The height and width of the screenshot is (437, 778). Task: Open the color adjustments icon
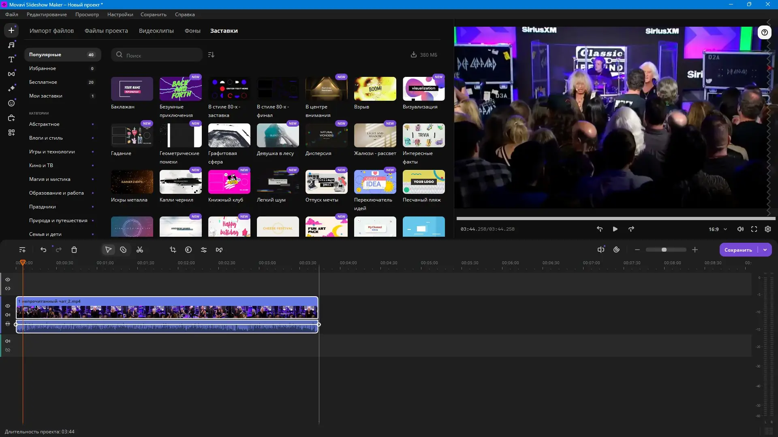click(188, 250)
